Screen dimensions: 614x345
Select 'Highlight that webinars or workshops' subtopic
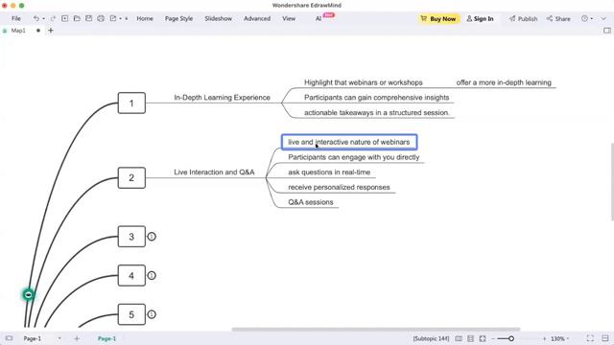[364, 82]
